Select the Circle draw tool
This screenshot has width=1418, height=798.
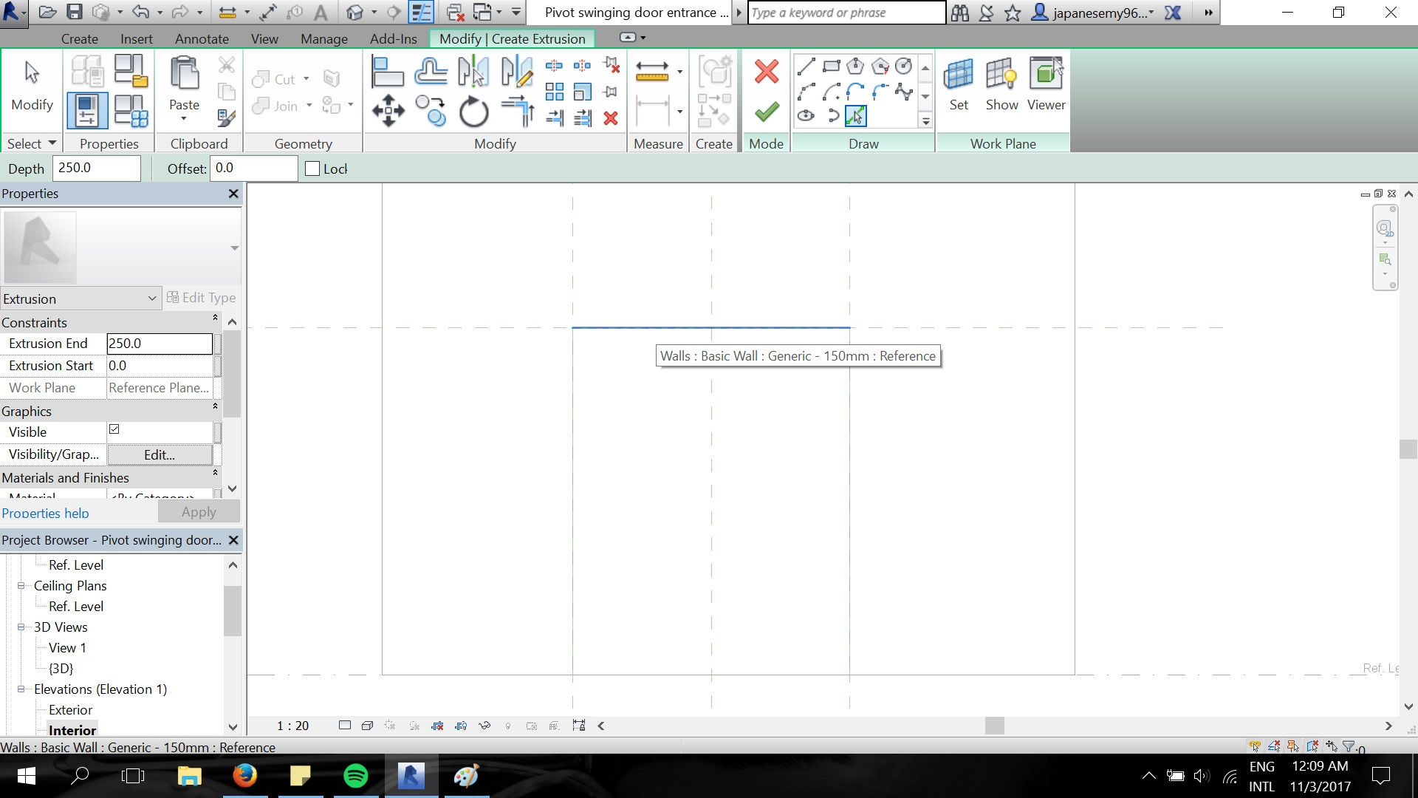(x=903, y=66)
